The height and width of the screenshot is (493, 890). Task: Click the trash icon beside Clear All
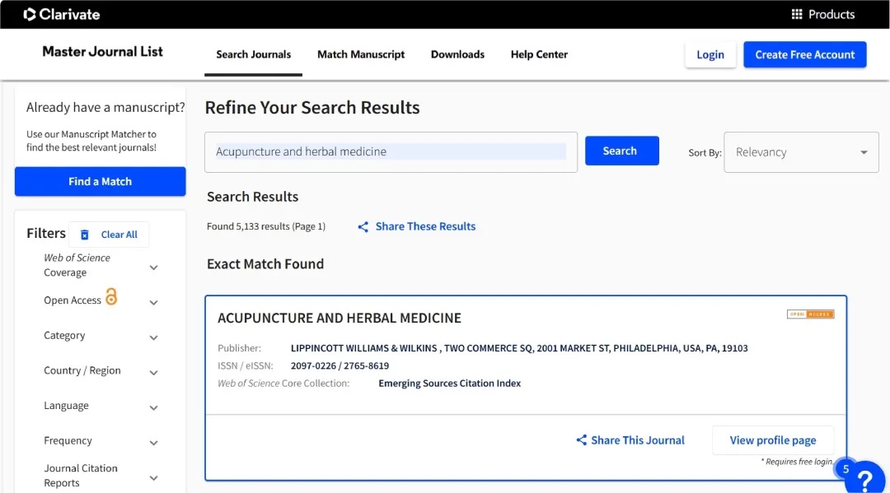(x=85, y=235)
